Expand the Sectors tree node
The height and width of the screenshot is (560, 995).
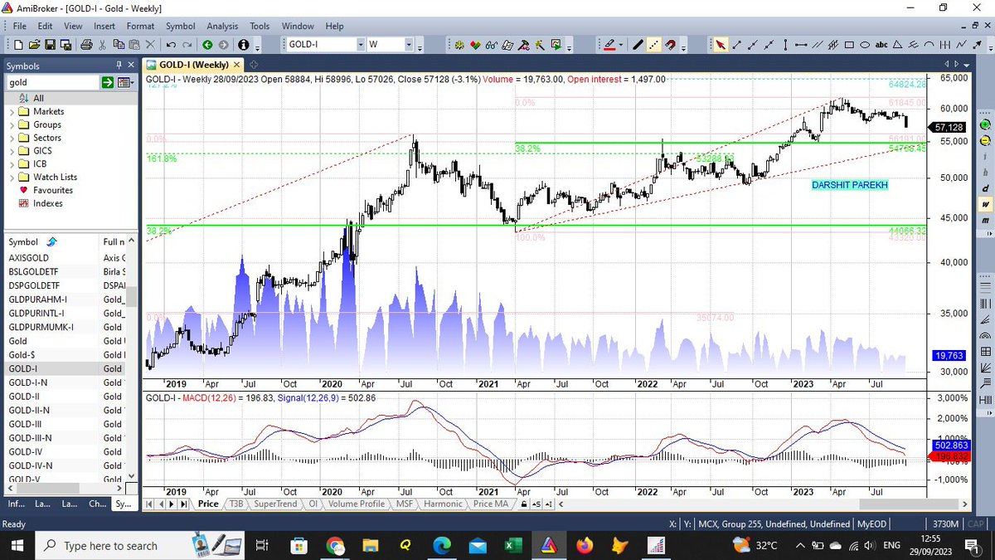click(12, 138)
